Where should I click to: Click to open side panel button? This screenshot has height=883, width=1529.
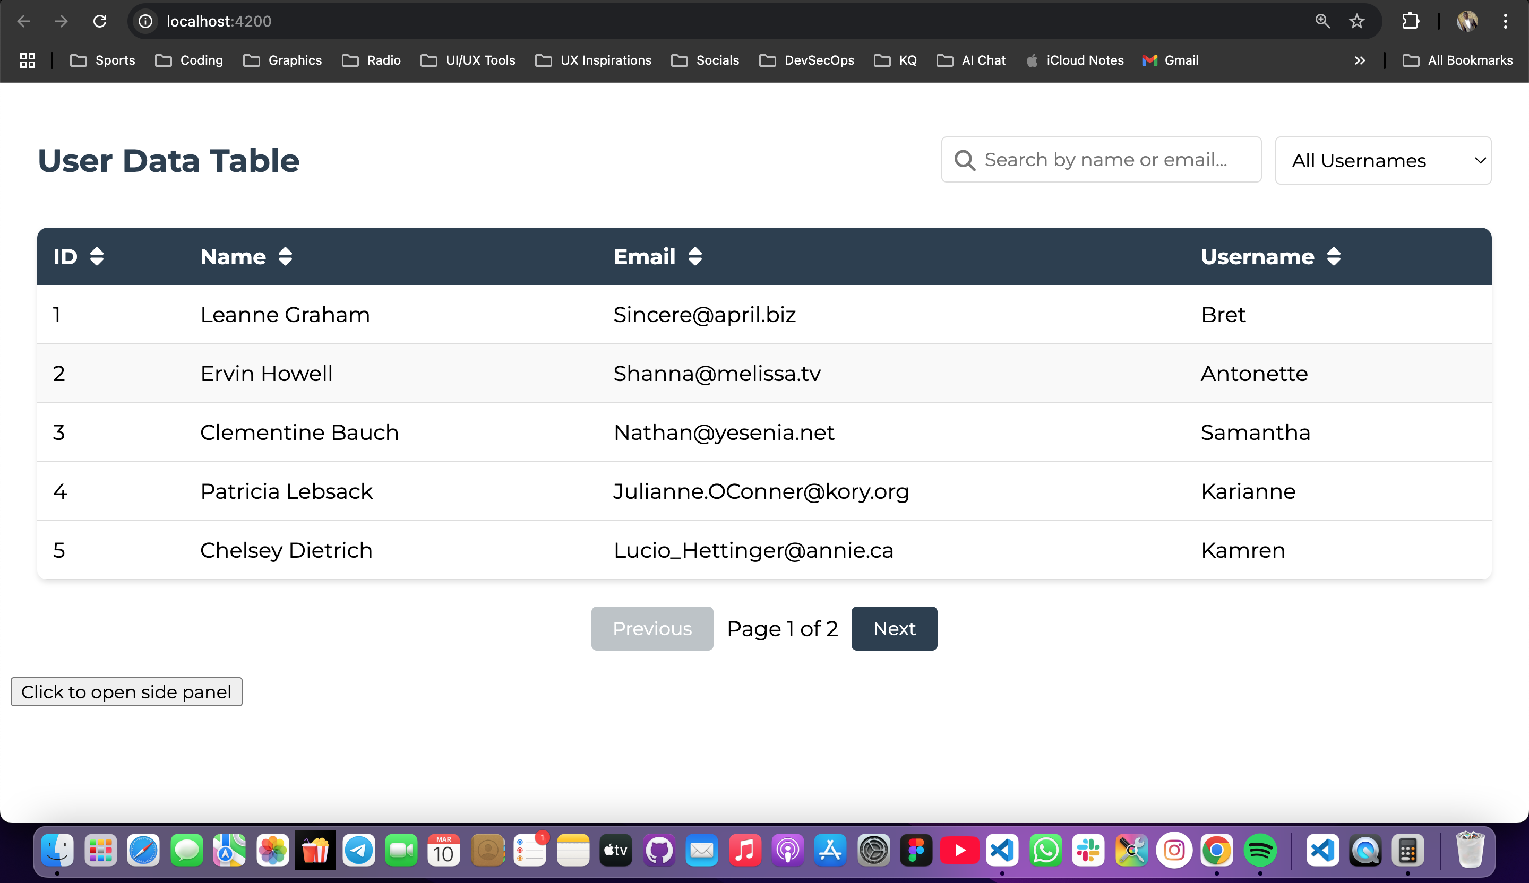click(x=126, y=692)
